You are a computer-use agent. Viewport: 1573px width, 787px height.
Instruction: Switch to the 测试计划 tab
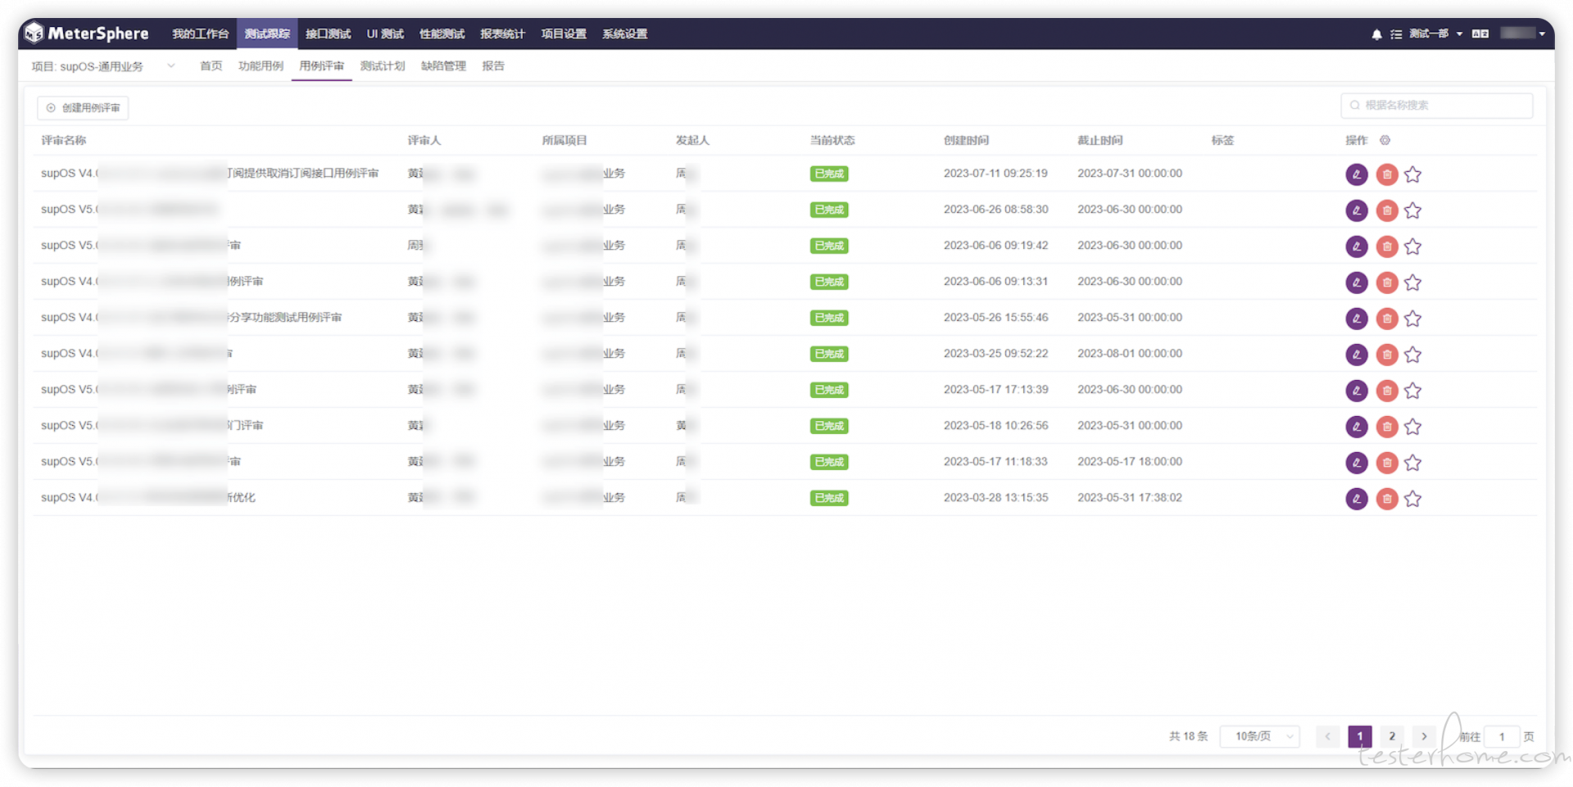pos(383,66)
